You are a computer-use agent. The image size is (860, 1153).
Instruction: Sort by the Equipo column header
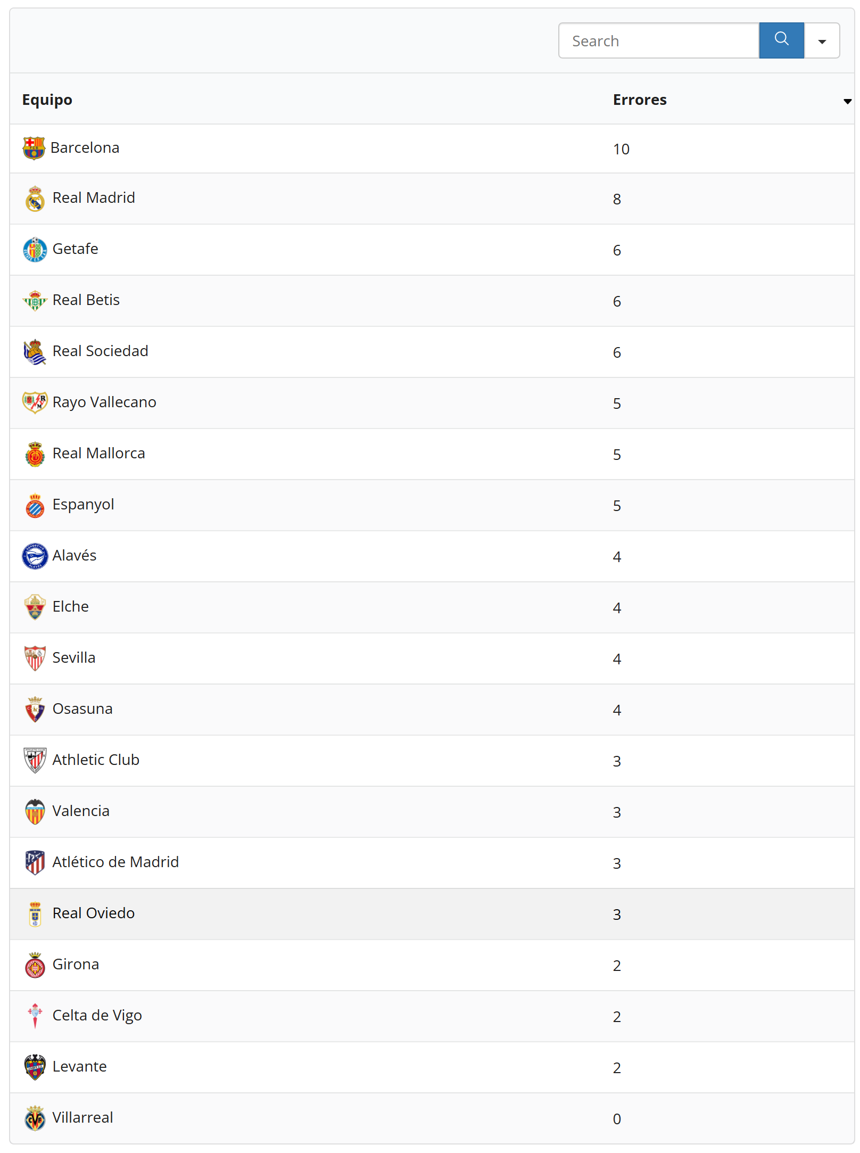(x=47, y=100)
